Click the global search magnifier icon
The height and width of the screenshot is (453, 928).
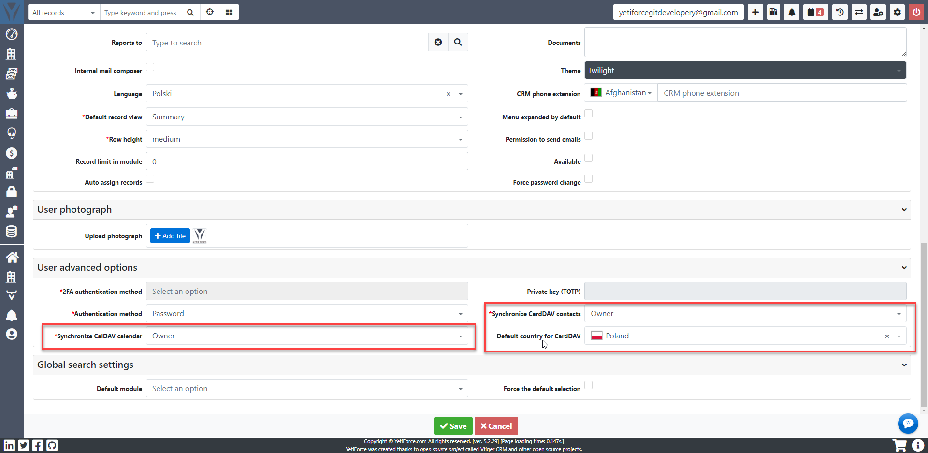point(190,12)
